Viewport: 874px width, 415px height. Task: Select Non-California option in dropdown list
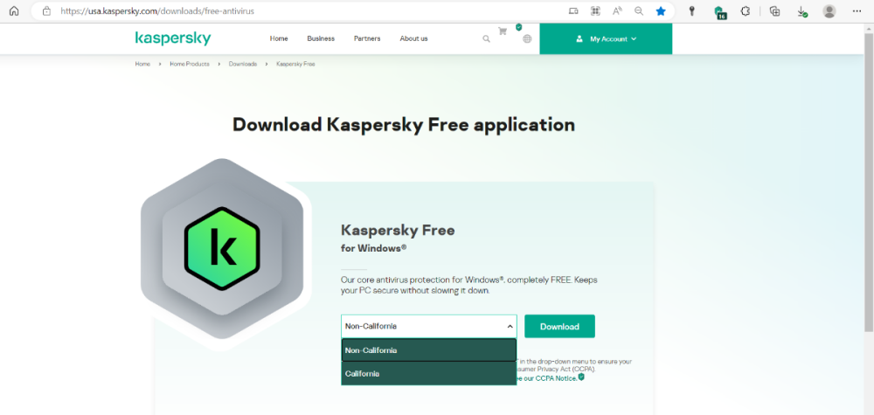428,350
